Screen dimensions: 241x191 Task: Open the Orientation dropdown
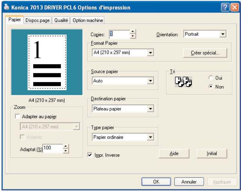click(205, 34)
